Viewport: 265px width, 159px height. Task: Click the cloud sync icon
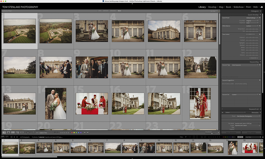(x=262, y=7)
